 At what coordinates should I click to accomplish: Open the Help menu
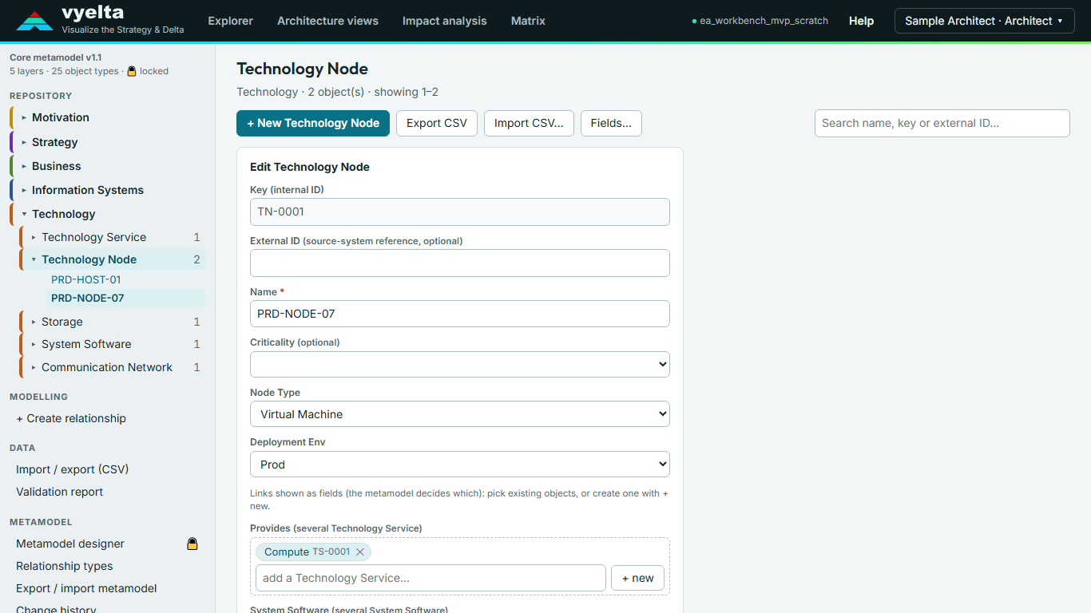tap(861, 21)
